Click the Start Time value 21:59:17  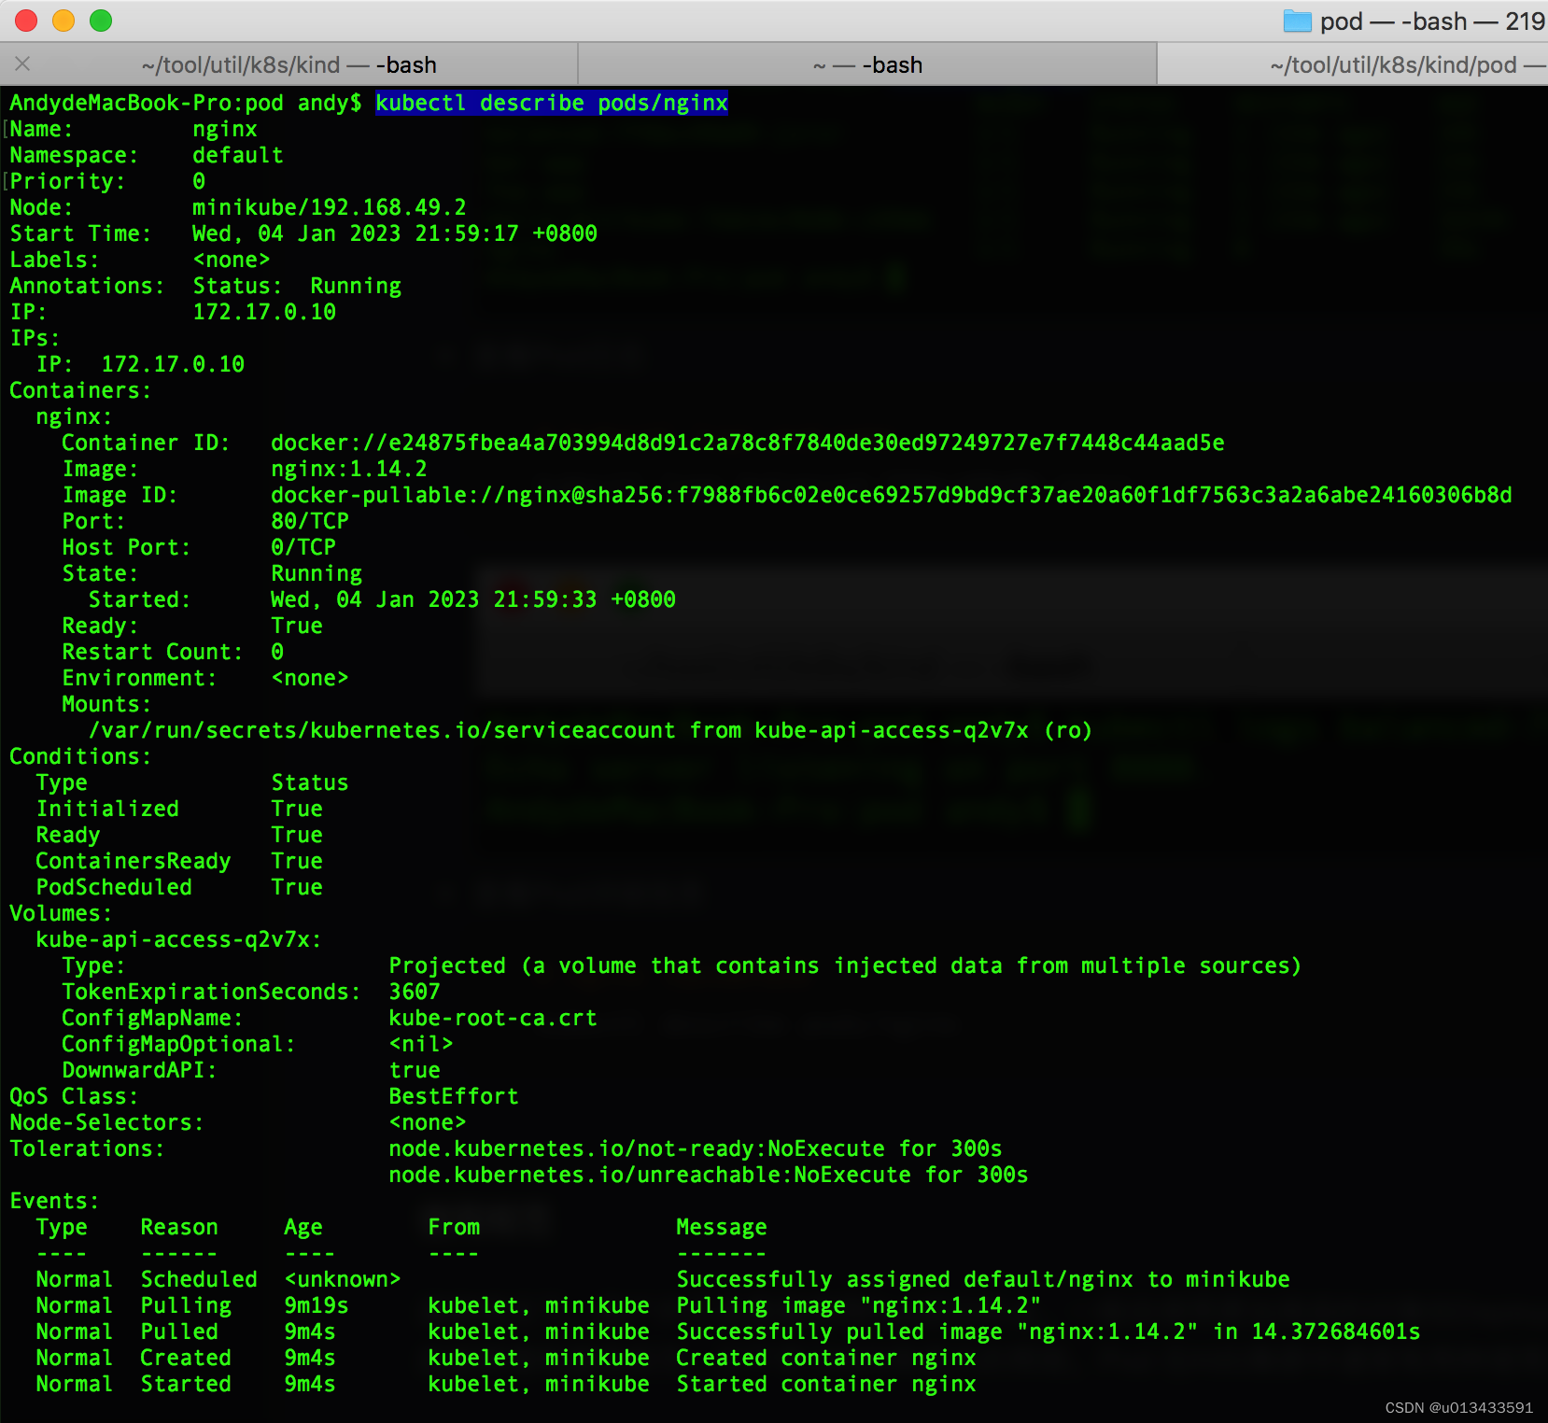pos(467,233)
